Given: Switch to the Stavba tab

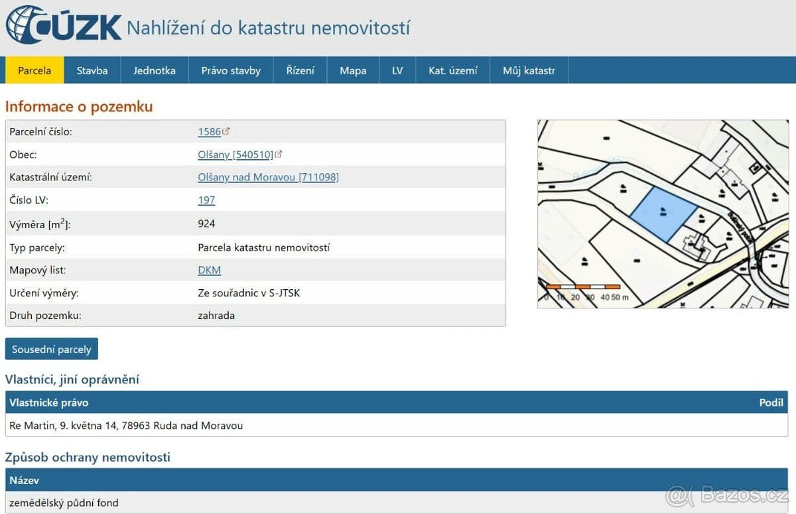Looking at the screenshot, I should click(x=92, y=70).
